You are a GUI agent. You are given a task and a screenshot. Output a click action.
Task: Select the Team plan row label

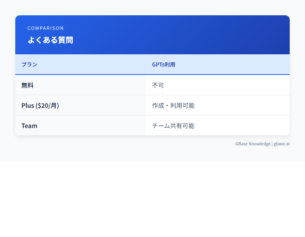[29, 125]
